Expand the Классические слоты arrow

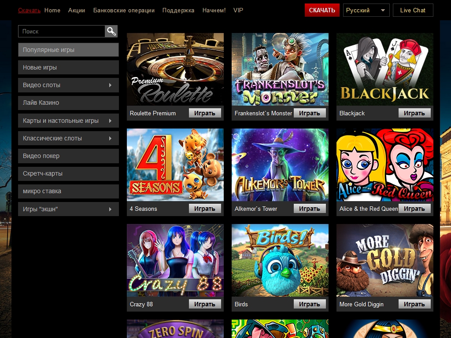pyautogui.click(x=110, y=138)
